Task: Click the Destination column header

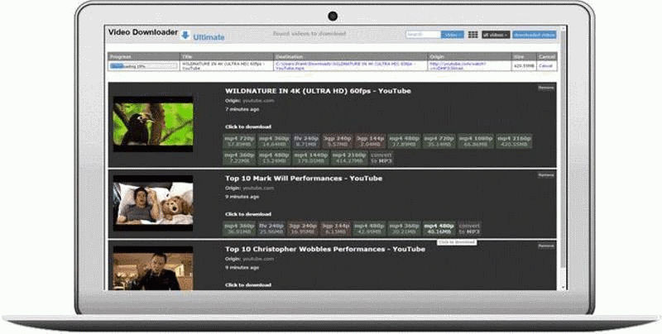Action: coord(351,56)
